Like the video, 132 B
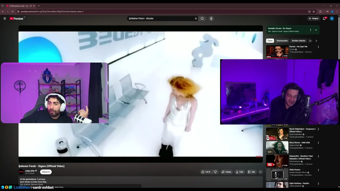The width and height of the screenshot is (340, 191). pos(206,172)
